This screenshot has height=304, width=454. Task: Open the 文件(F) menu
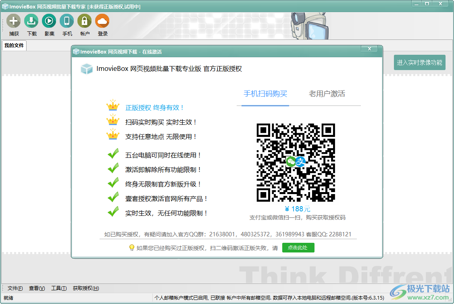coord(15,288)
